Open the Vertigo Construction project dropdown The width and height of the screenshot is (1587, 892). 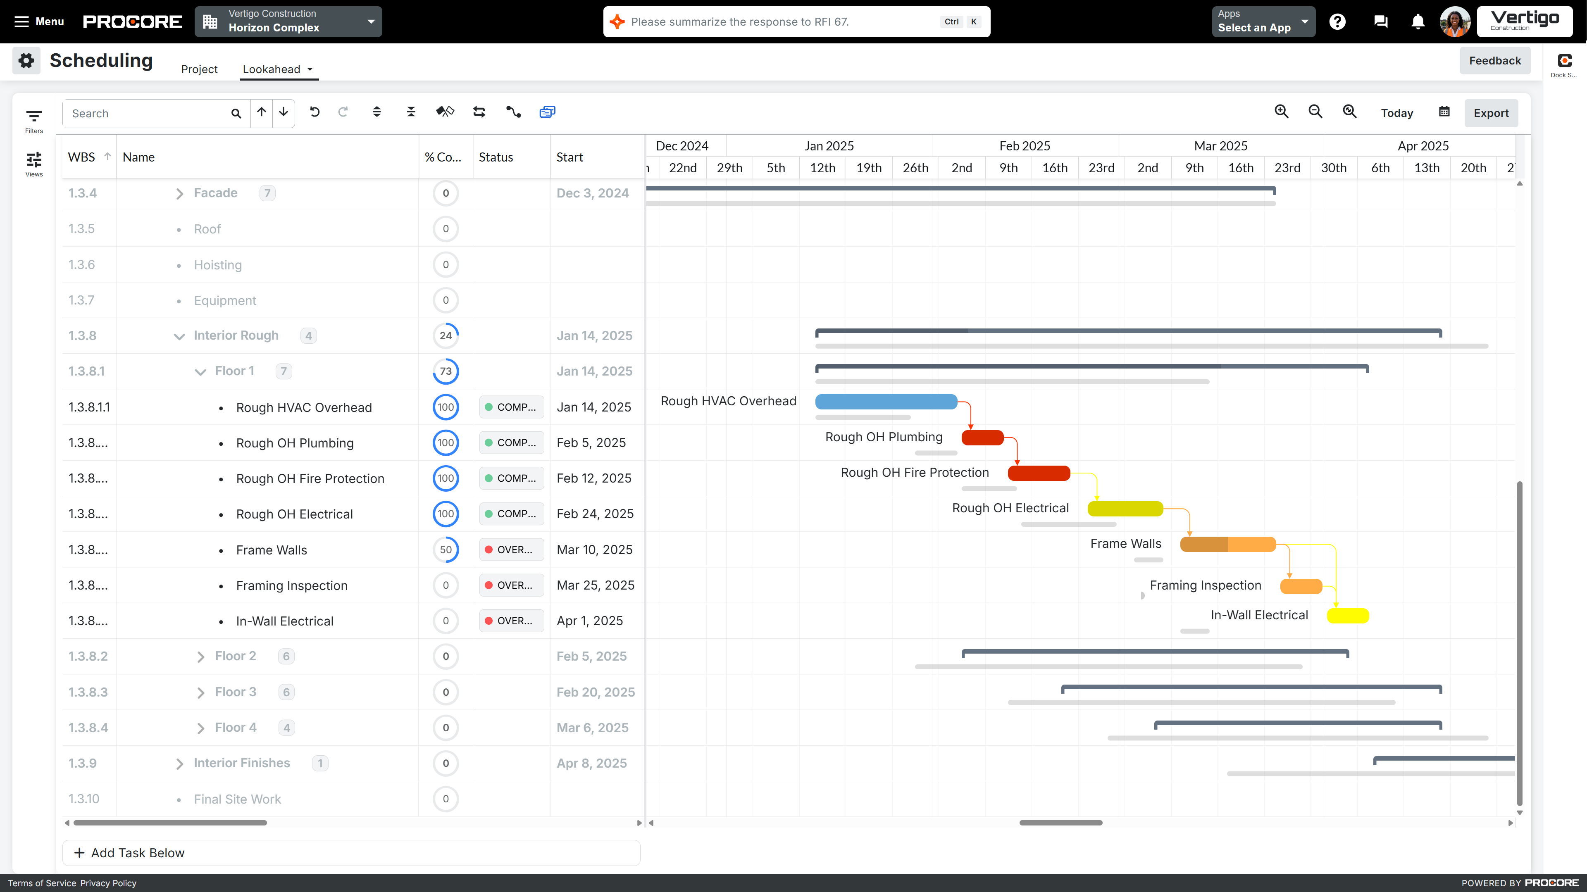coord(288,21)
